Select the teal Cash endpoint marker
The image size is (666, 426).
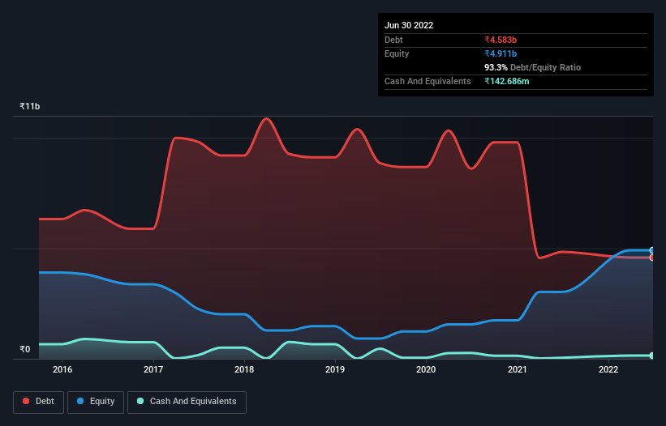pyautogui.click(x=652, y=356)
